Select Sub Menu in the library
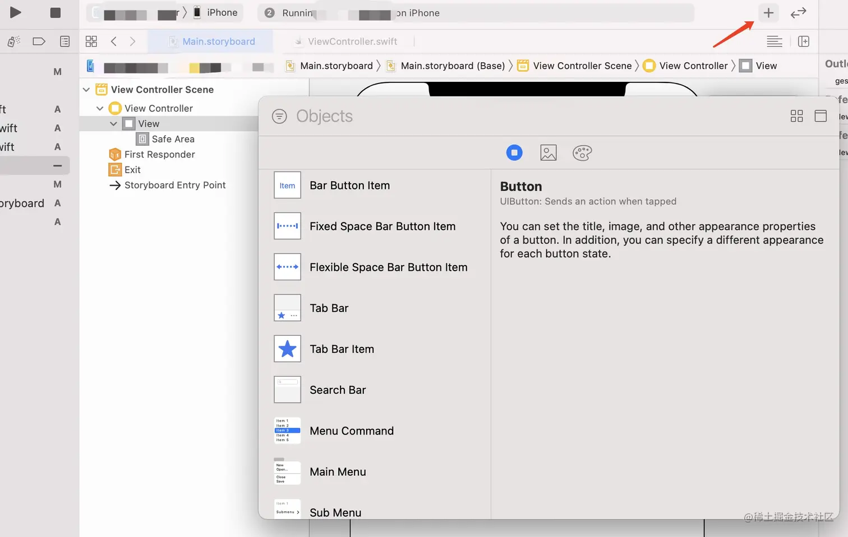The image size is (848, 537). [375, 510]
